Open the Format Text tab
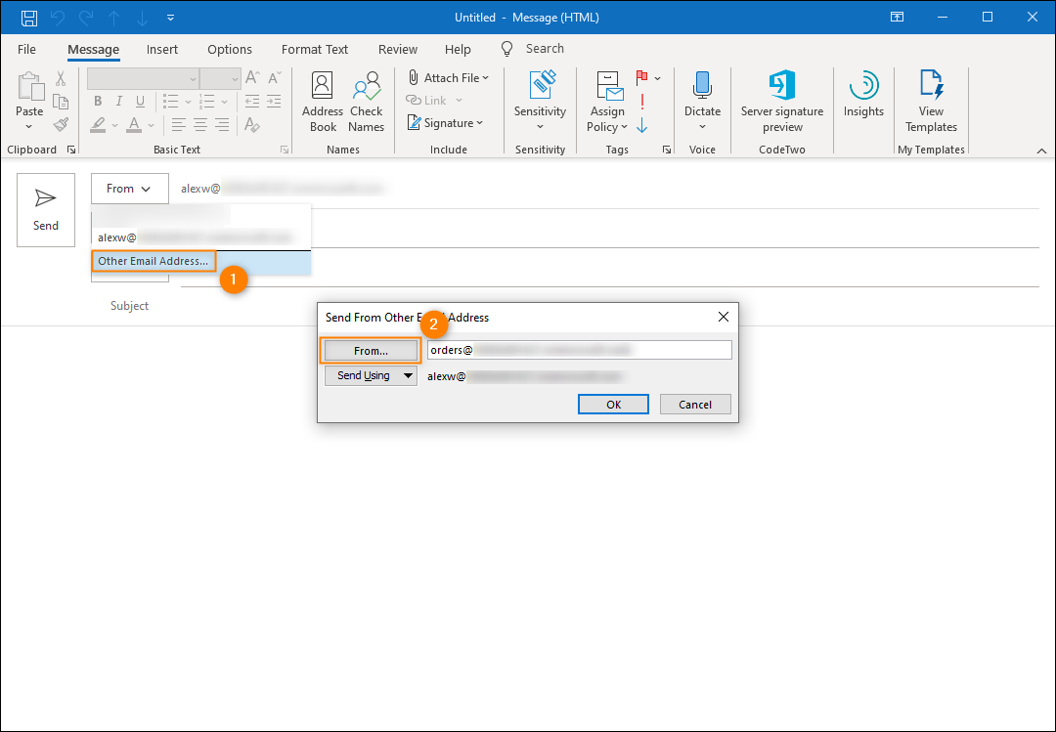Image resolution: width=1056 pixels, height=732 pixels. tap(315, 49)
